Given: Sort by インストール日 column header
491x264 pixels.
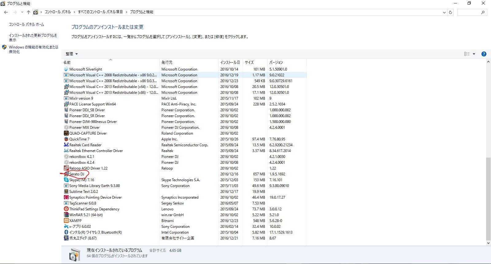Looking at the screenshot, I should point(230,62).
